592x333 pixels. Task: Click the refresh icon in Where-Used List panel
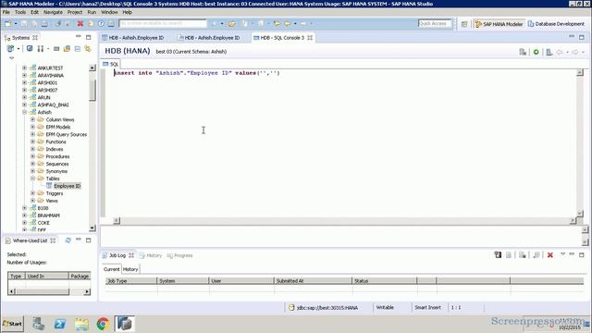click(68, 240)
